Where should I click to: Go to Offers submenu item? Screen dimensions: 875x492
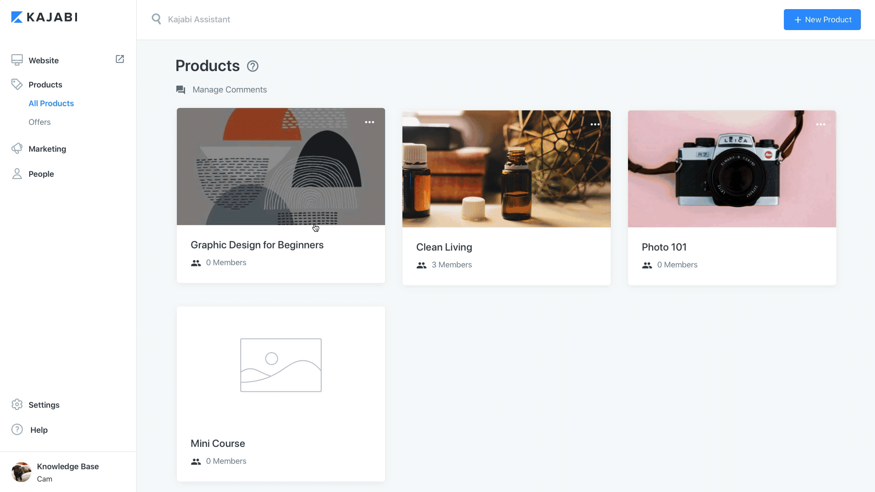[x=40, y=122]
